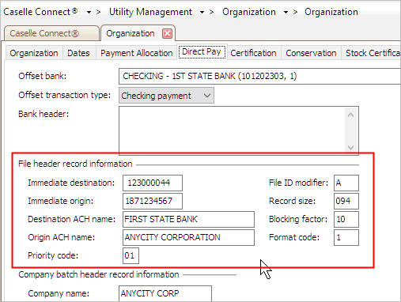The width and height of the screenshot is (401, 302).
Task: Open the Offset transaction type dropdown
Action: tap(166, 96)
